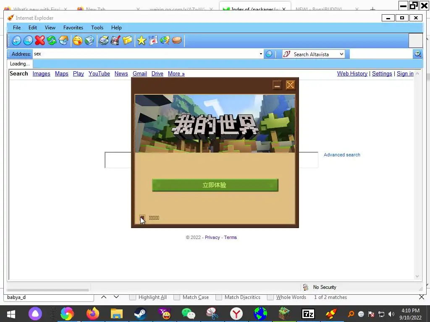This screenshot has height=322, width=430.
Task: Toggle the checkbox in the Minecraft popup
Action: (x=142, y=218)
